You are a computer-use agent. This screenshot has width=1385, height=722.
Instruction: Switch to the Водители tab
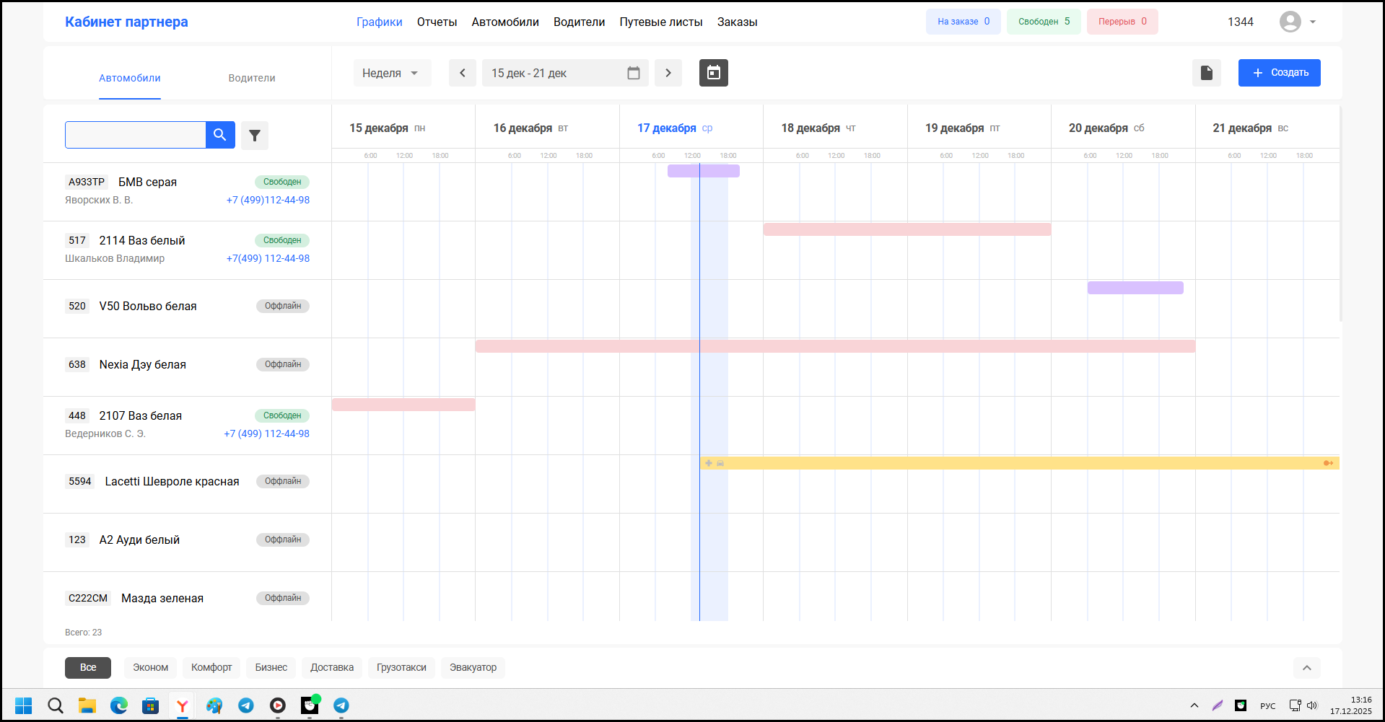(251, 78)
